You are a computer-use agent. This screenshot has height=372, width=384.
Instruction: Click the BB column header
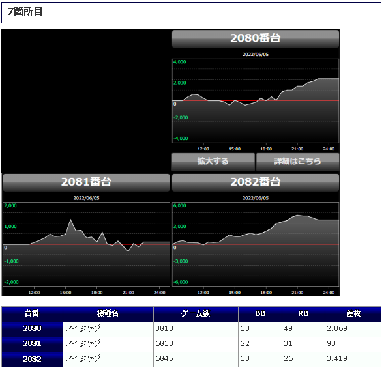(x=260, y=314)
